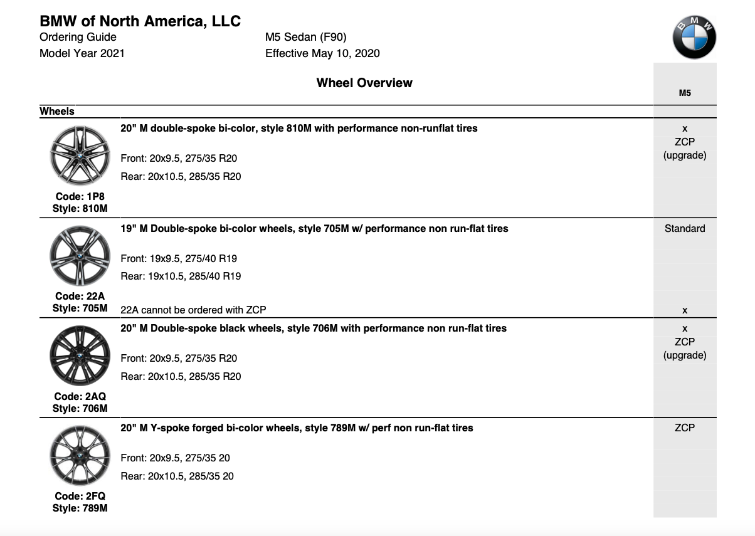The image size is (755, 536).
Task: Click the 20" M Y-spoke forged 789M title
Action: 297,428
